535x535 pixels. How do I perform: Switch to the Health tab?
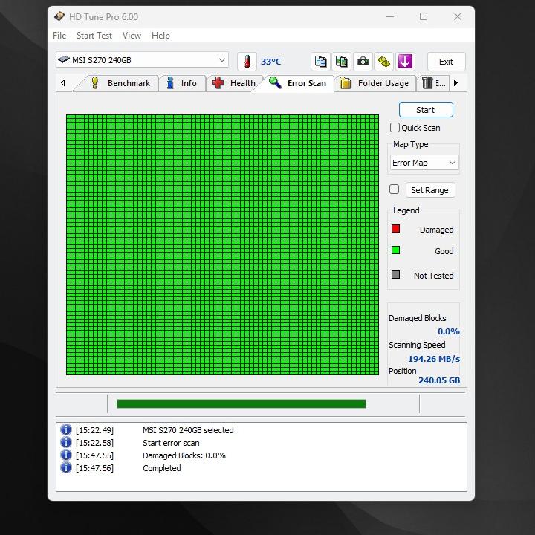(233, 83)
